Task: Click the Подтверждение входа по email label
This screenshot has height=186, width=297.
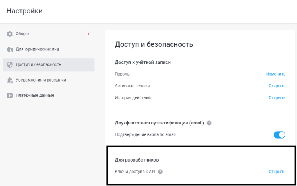Action: tap(145, 134)
